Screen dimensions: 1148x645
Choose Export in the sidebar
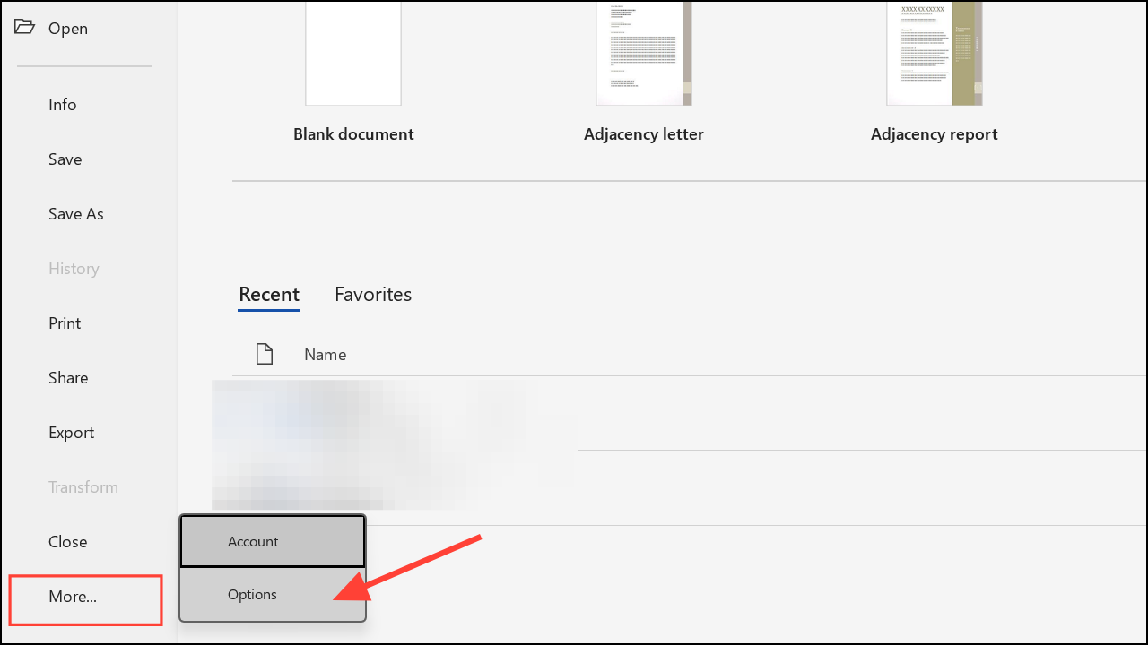click(71, 433)
